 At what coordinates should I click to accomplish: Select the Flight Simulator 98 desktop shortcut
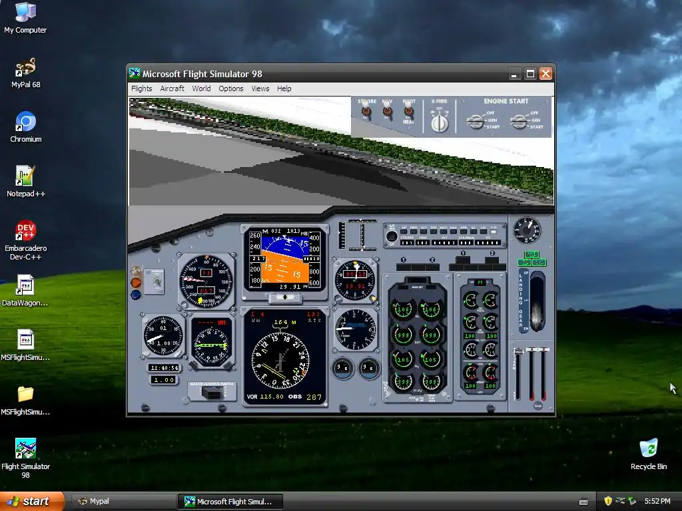click(26, 458)
